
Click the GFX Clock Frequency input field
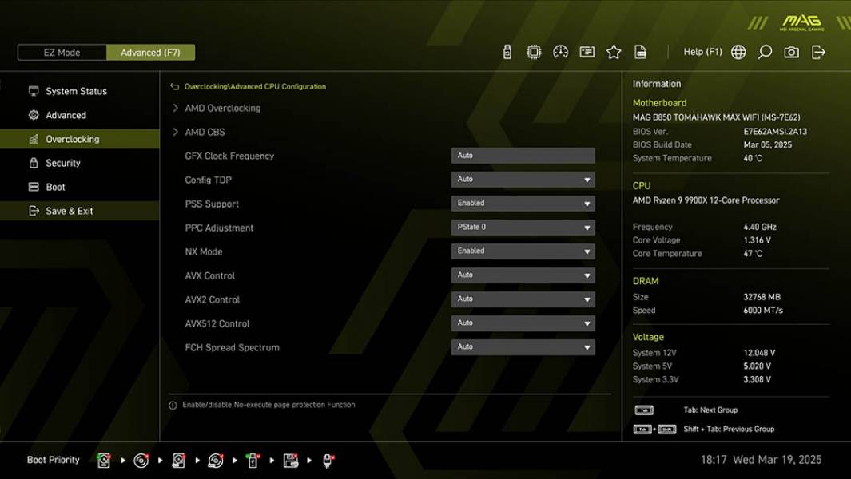[523, 156]
